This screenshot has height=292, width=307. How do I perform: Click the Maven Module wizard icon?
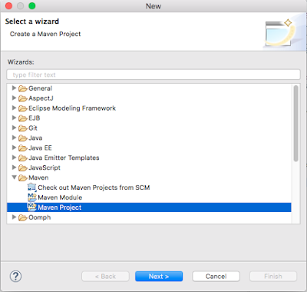[x=32, y=197]
